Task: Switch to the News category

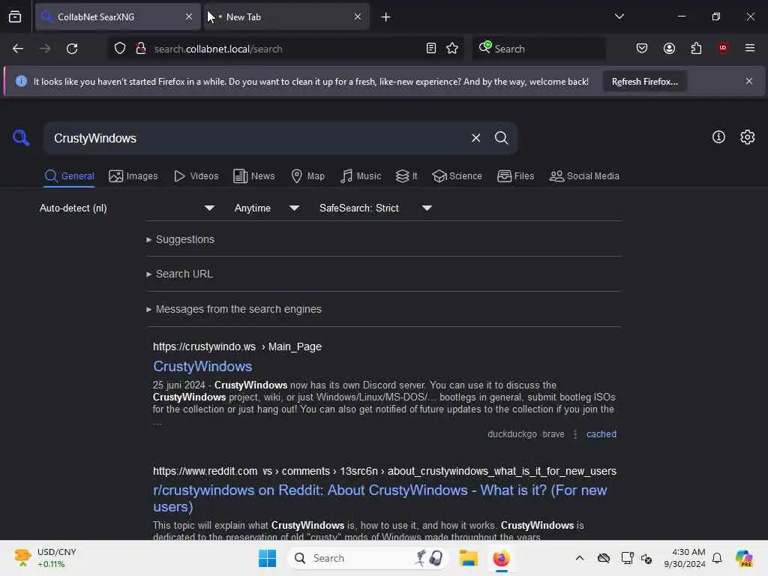Action: 254,176
